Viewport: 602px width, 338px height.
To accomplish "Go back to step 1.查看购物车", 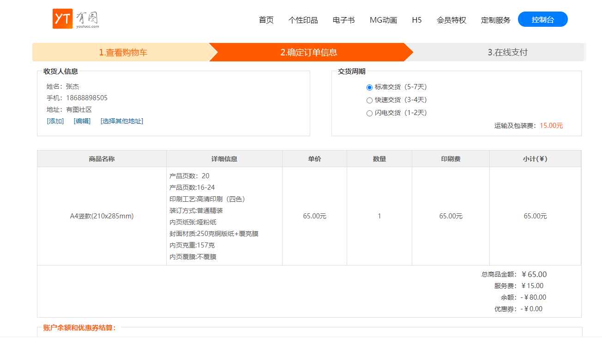I will 123,52.
